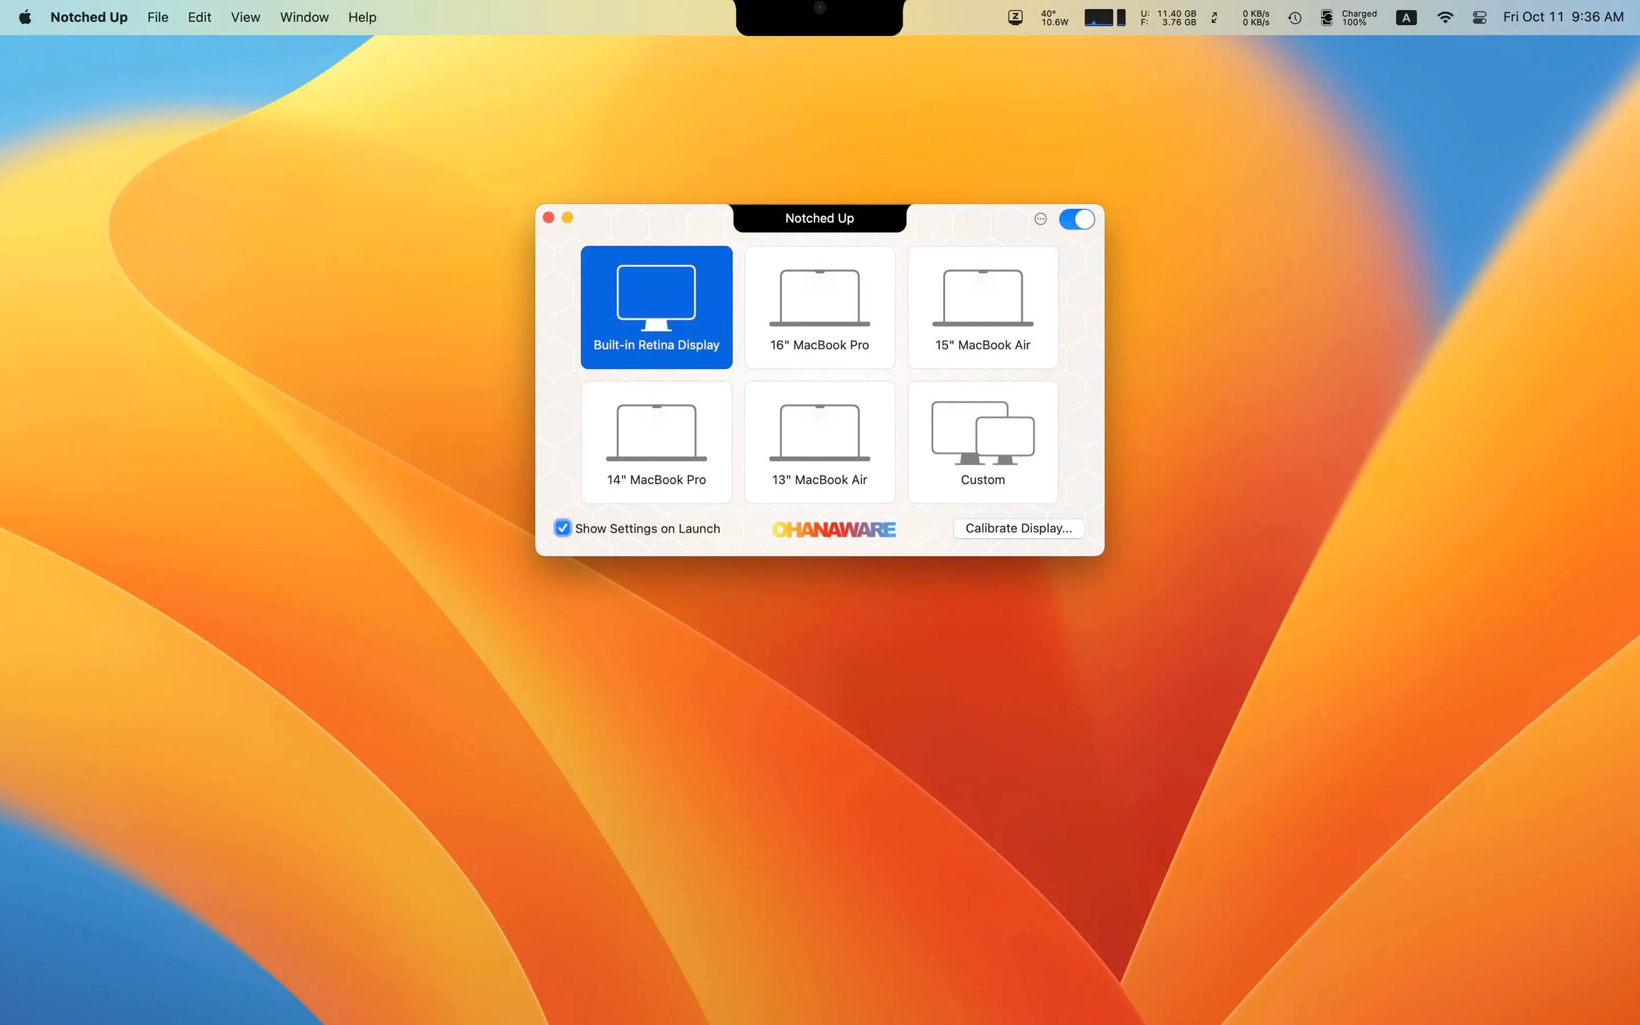The height and width of the screenshot is (1025, 1640).
Task: Select the Built-in Retina Display option
Action: click(x=656, y=307)
